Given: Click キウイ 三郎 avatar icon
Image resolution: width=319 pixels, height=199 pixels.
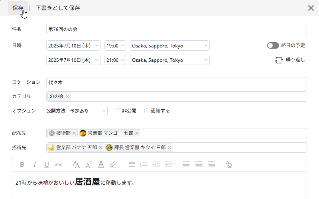Looking at the screenshot, I should point(109,147).
